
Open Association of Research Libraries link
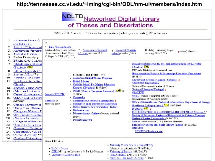click(93, 52)
